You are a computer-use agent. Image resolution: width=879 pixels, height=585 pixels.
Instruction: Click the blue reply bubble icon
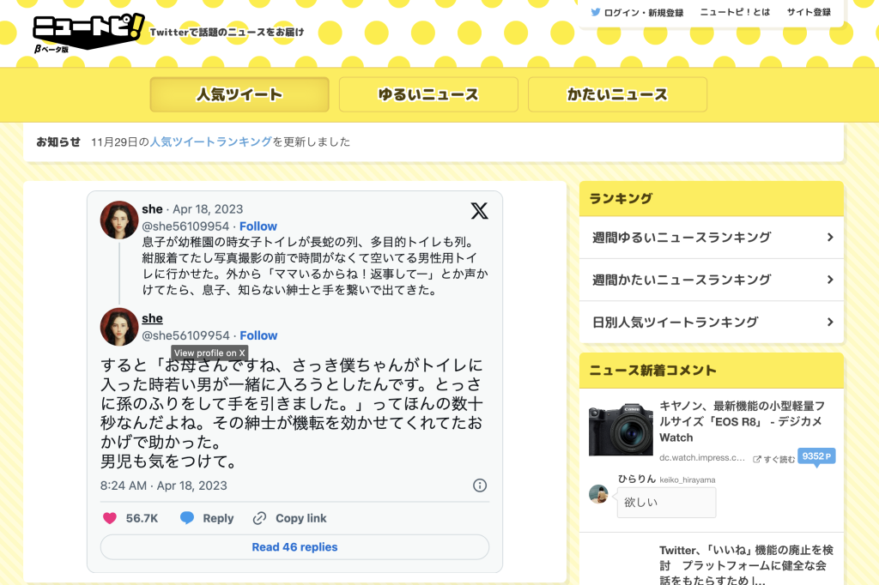pyautogui.click(x=187, y=518)
